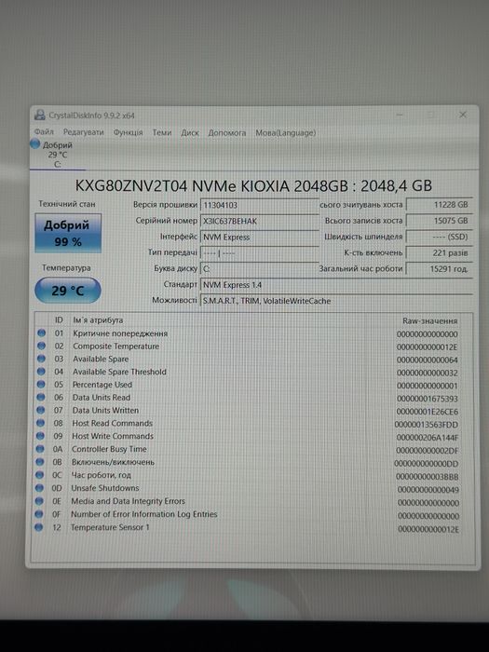Click status icon for Error Information Log Entries row
This screenshot has height=652, width=489.
[39, 514]
